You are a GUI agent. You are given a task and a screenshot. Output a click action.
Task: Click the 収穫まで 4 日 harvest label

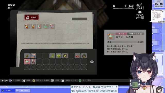click(135, 34)
